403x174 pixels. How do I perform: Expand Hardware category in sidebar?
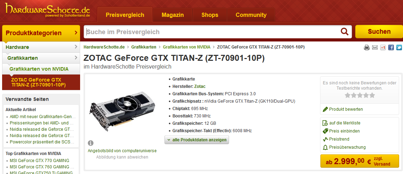tap(41, 47)
